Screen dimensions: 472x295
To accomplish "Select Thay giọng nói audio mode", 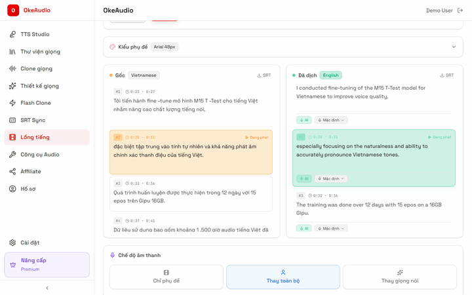I will [400, 277].
